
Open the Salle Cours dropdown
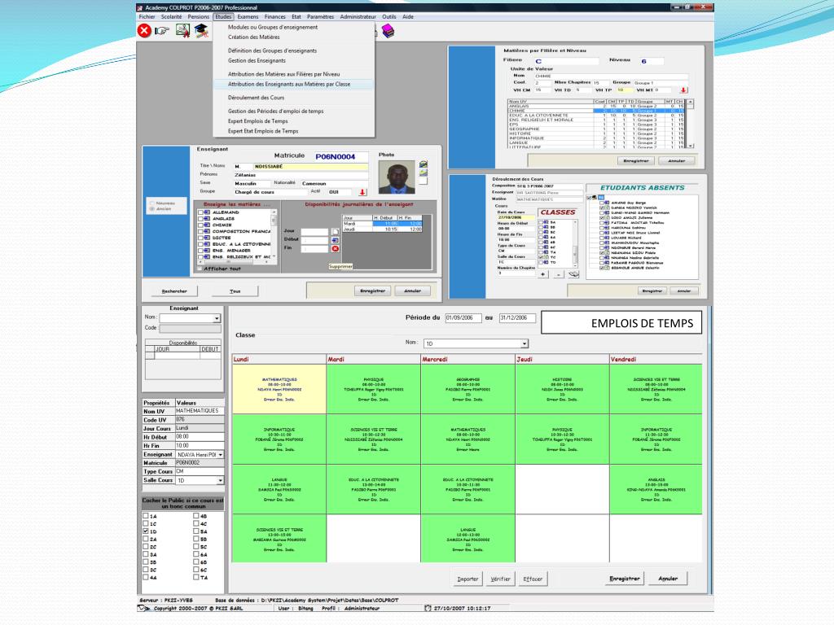click(x=220, y=480)
